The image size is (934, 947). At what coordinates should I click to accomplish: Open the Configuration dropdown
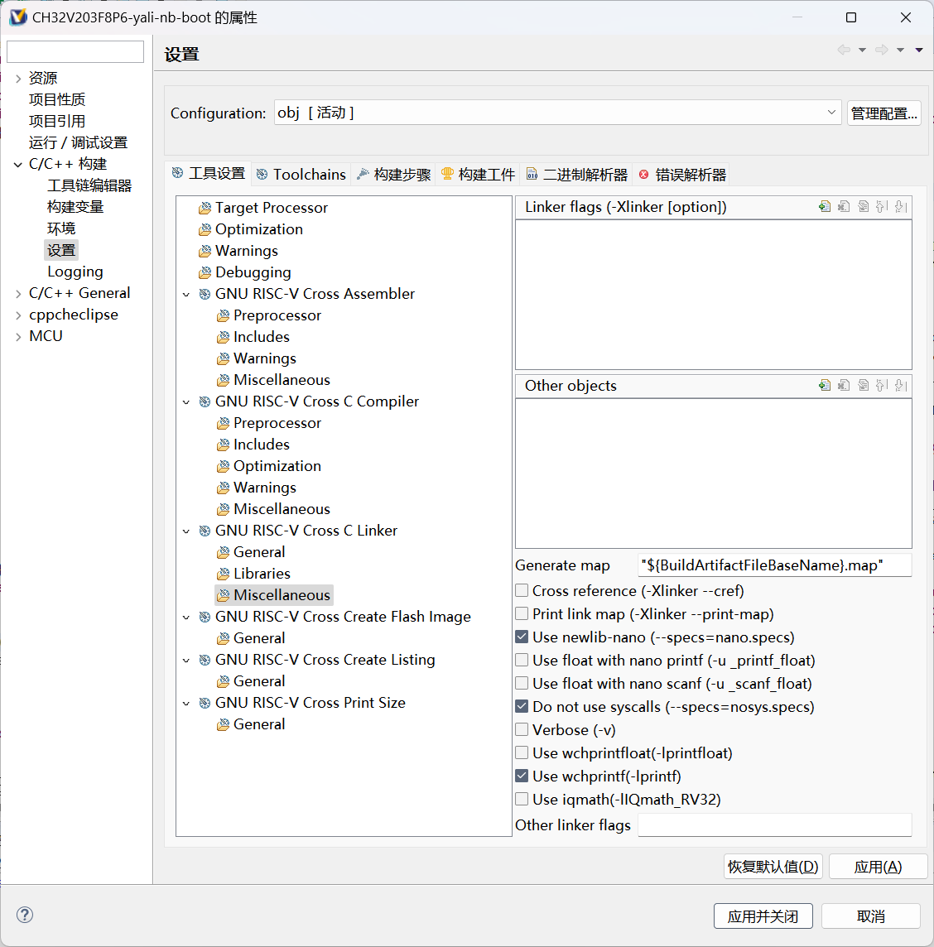(x=831, y=113)
